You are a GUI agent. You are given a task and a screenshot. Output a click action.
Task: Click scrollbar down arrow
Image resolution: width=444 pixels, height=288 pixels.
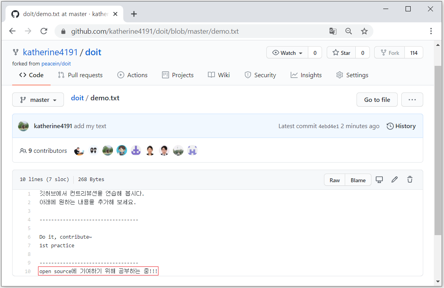438,281
